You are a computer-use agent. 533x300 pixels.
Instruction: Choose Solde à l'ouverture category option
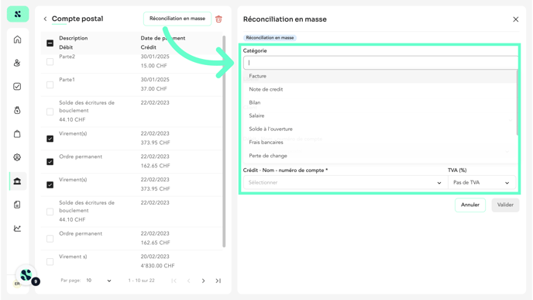click(380, 129)
